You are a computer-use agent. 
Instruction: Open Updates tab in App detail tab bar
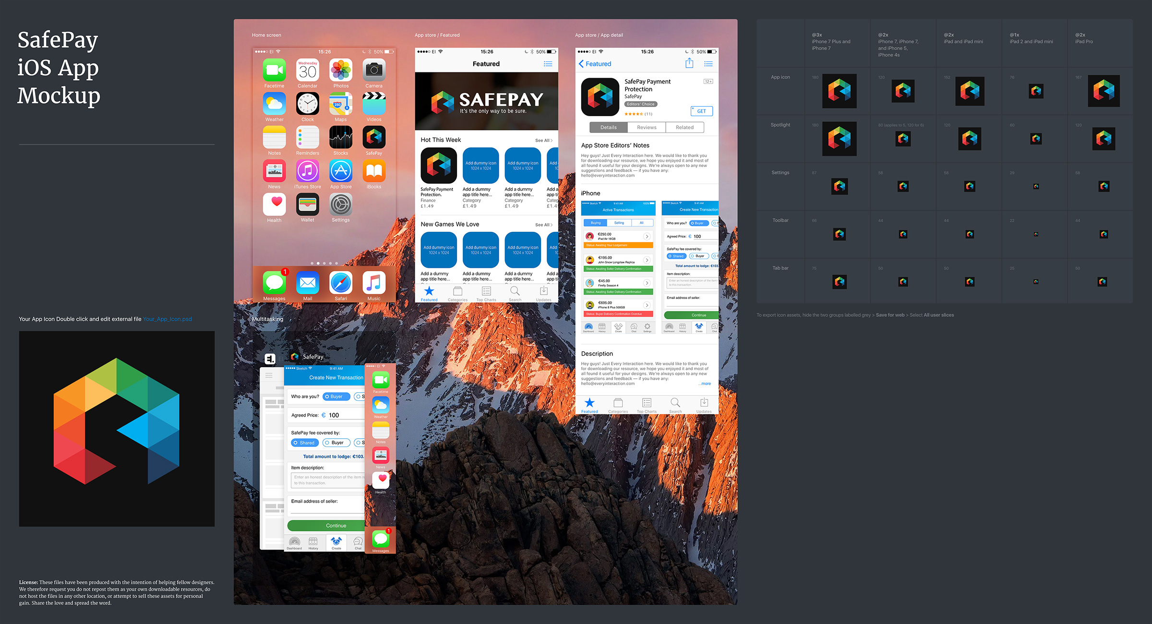pyautogui.click(x=704, y=405)
